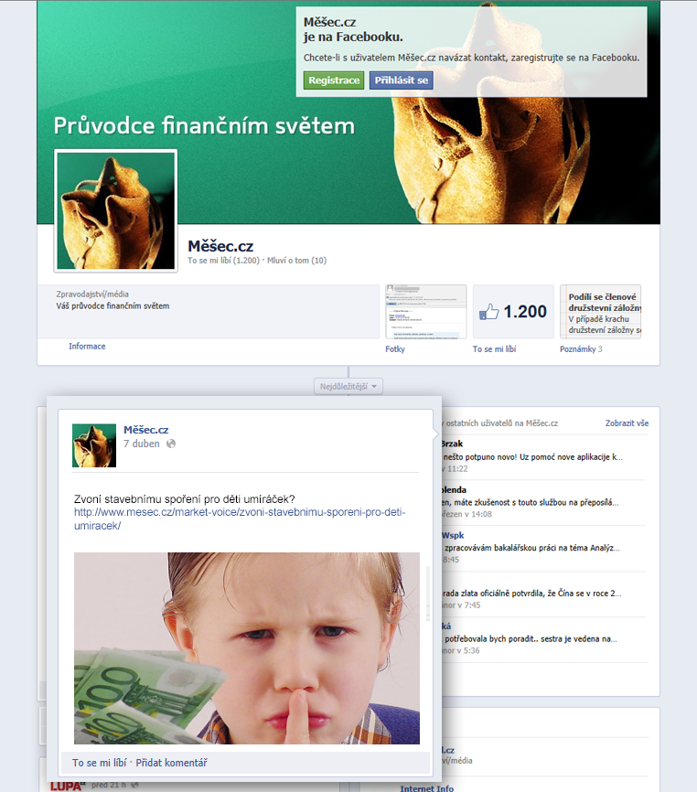Click the Zpravodajství/média category text

coord(92,294)
